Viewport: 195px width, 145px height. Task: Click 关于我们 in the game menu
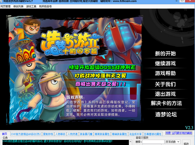pos(165,84)
